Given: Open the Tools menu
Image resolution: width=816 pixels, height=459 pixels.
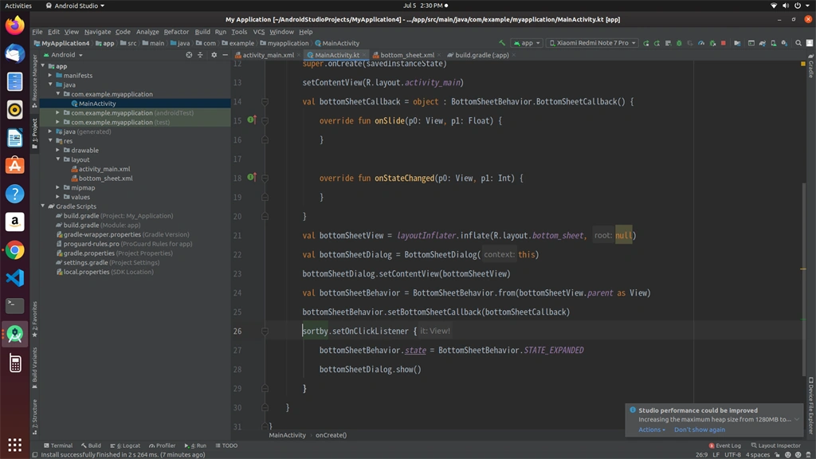Looking at the screenshot, I should 239,32.
